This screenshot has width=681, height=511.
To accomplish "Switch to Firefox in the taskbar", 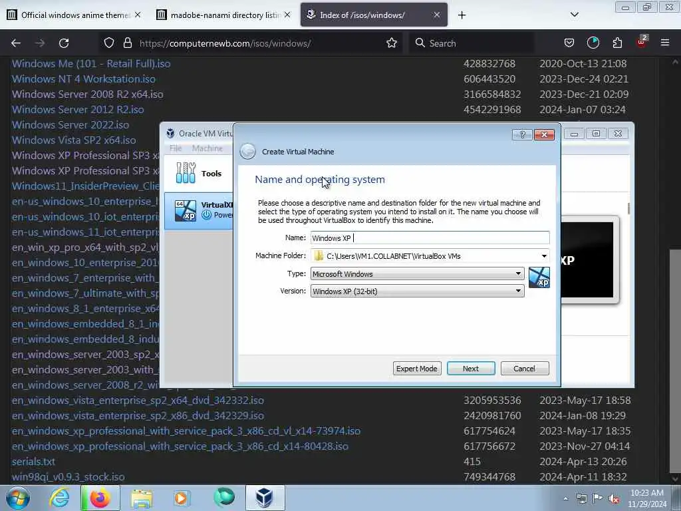I will [x=100, y=498].
